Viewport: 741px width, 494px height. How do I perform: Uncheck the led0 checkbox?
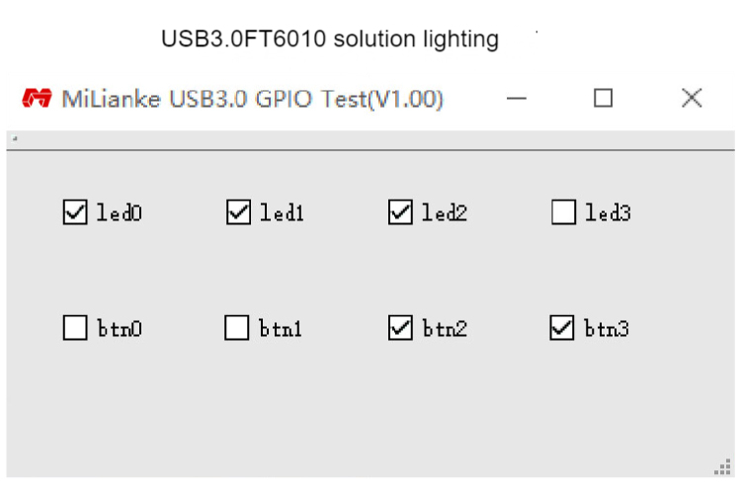click(x=75, y=211)
